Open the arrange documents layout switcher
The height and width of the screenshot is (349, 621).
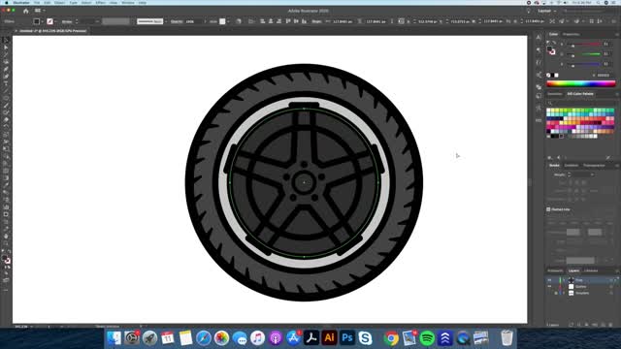tap(40, 11)
